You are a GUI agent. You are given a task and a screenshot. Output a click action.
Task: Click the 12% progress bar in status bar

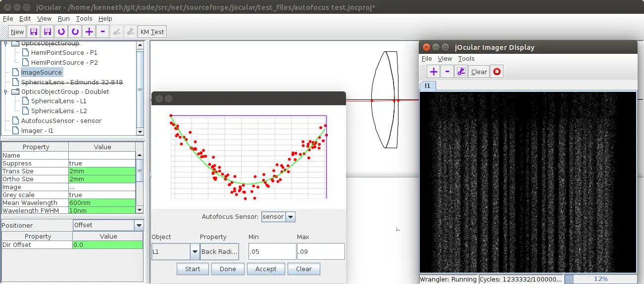[600, 279]
